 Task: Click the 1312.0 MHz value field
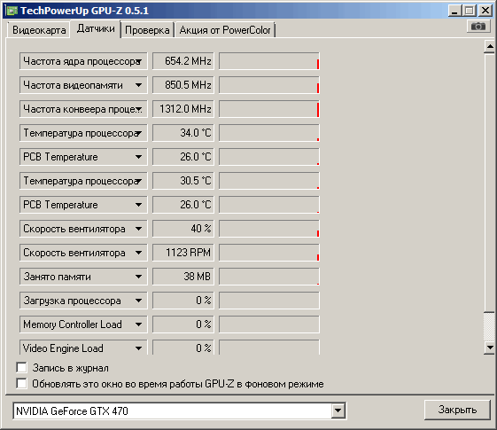point(183,109)
